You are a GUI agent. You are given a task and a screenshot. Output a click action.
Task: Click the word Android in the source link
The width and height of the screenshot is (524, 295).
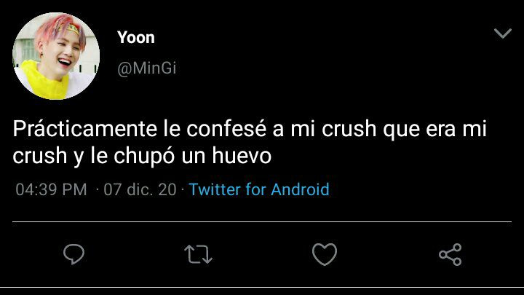(x=300, y=189)
